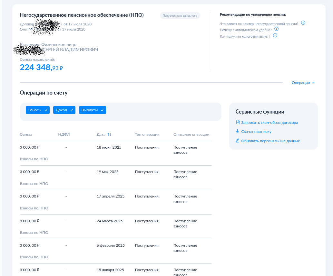This screenshot has width=333, height=276.
Task: Click the download statement arrow icon
Action: click(238, 132)
